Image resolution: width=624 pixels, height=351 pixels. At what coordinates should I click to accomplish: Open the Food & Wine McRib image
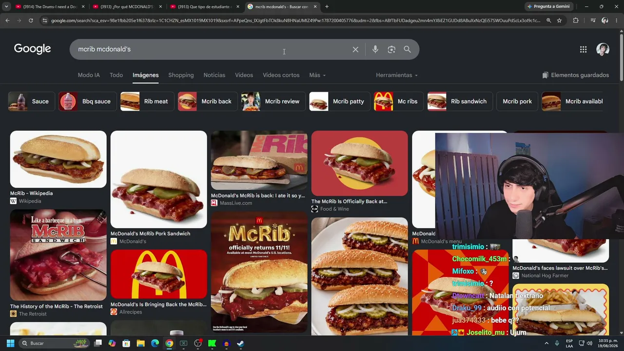click(x=359, y=163)
